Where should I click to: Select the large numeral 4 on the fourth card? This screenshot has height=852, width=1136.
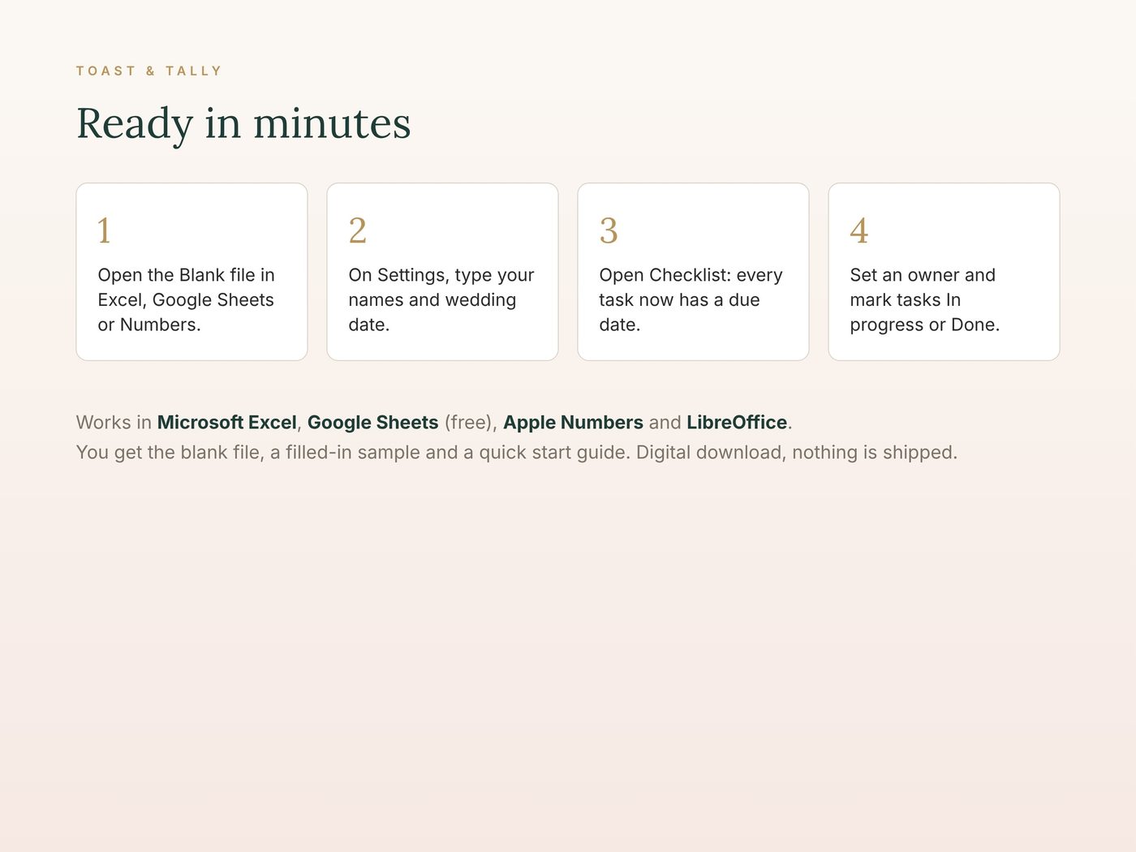pyautogui.click(x=859, y=230)
